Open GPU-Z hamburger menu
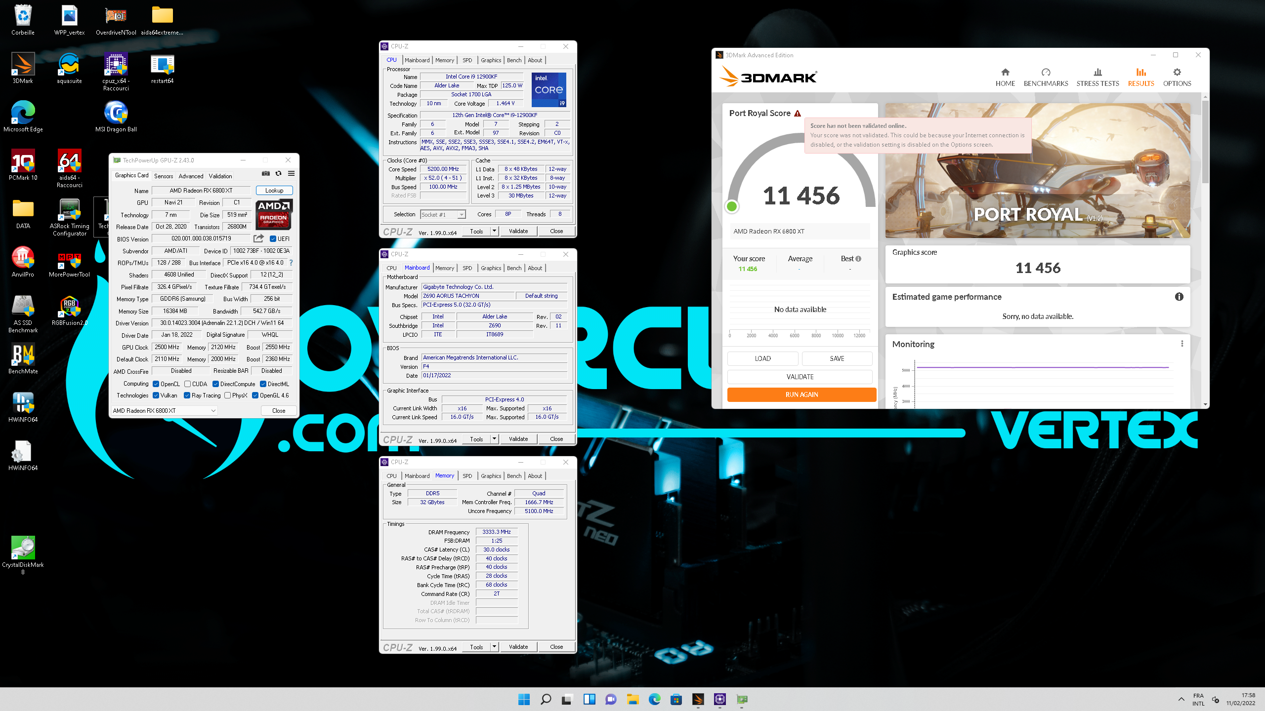This screenshot has height=711, width=1265. (x=291, y=173)
